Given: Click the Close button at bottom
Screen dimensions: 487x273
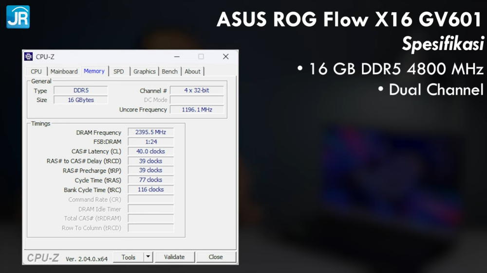Looking at the screenshot, I should 216,257.
